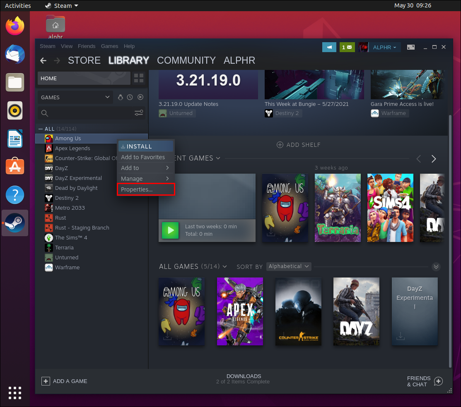This screenshot has width=461, height=407.
Task: Show applications grid in the dock
Action: coord(14,393)
